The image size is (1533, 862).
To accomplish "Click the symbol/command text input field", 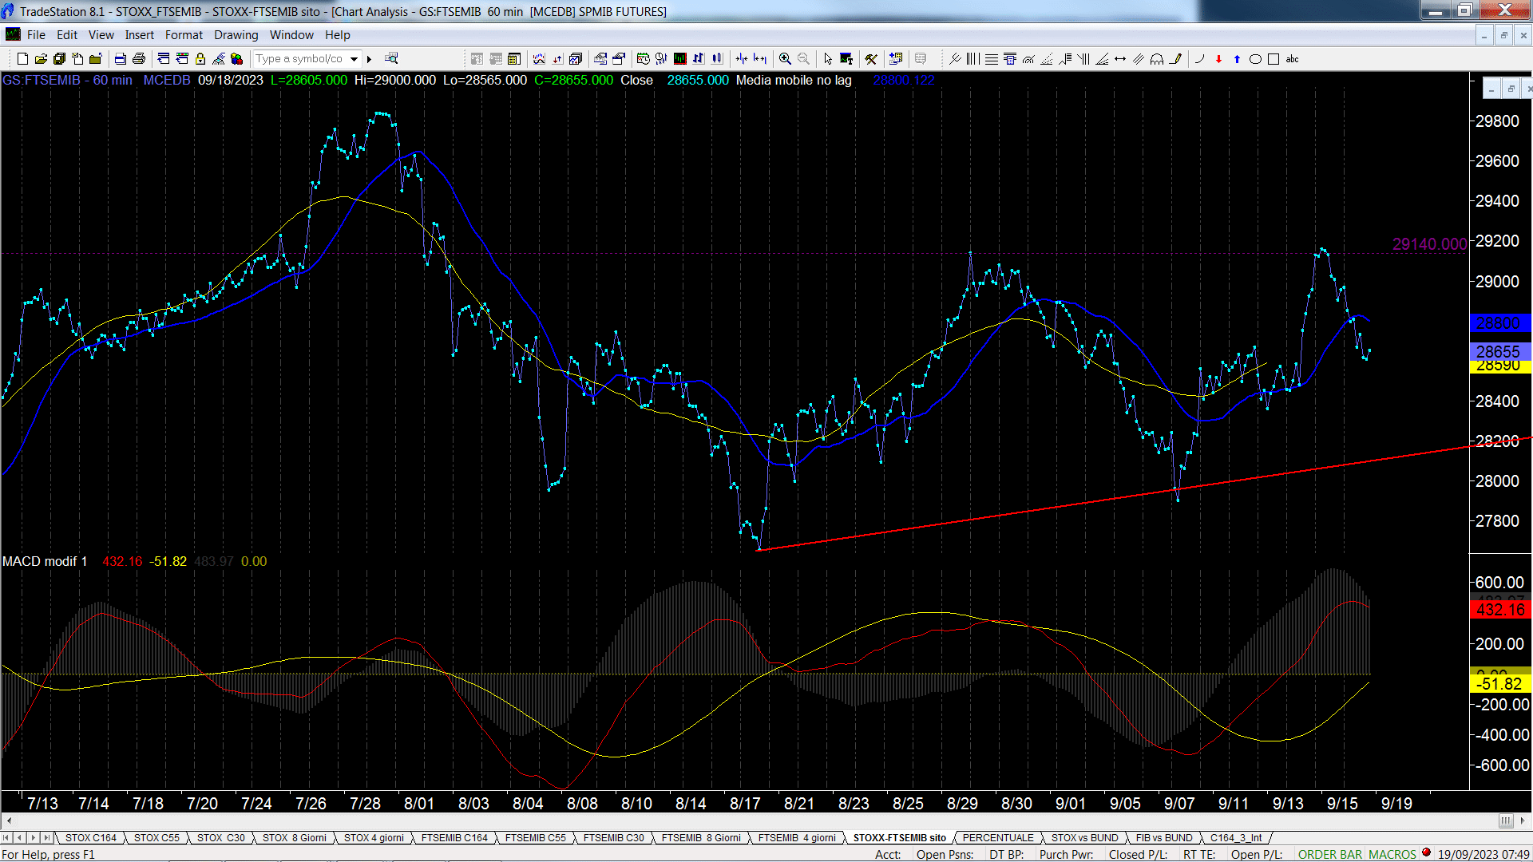I will point(300,59).
